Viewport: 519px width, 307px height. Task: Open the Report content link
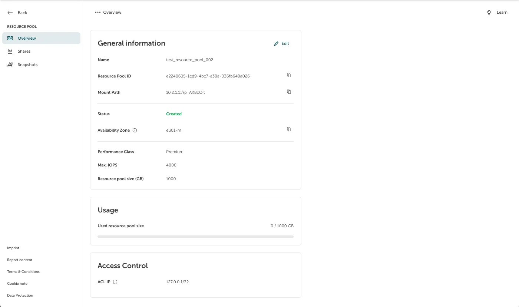(x=20, y=260)
